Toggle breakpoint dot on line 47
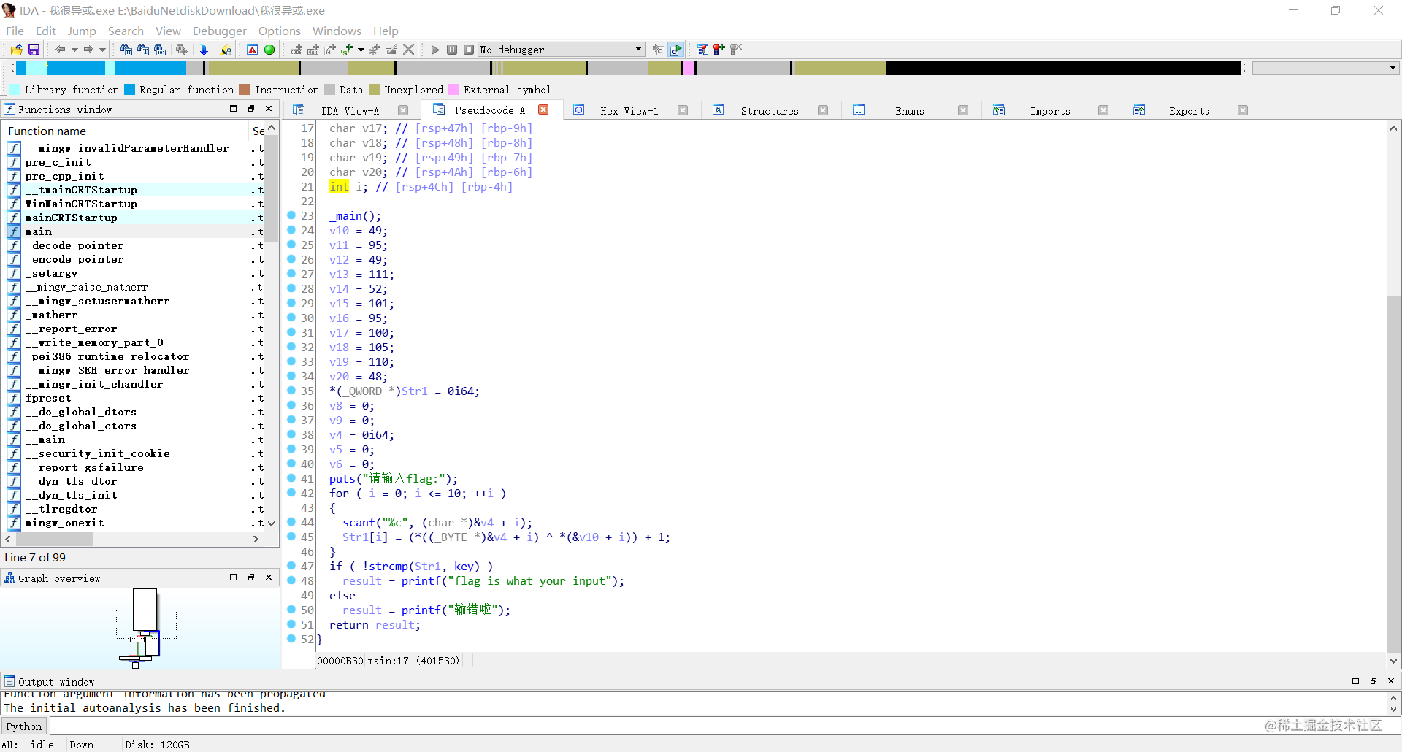 click(x=291, y=566)
